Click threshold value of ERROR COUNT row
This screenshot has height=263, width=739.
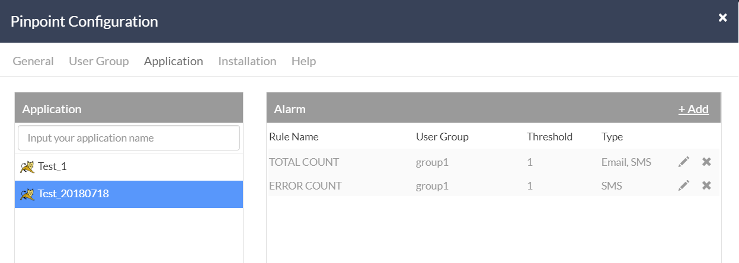530,185
